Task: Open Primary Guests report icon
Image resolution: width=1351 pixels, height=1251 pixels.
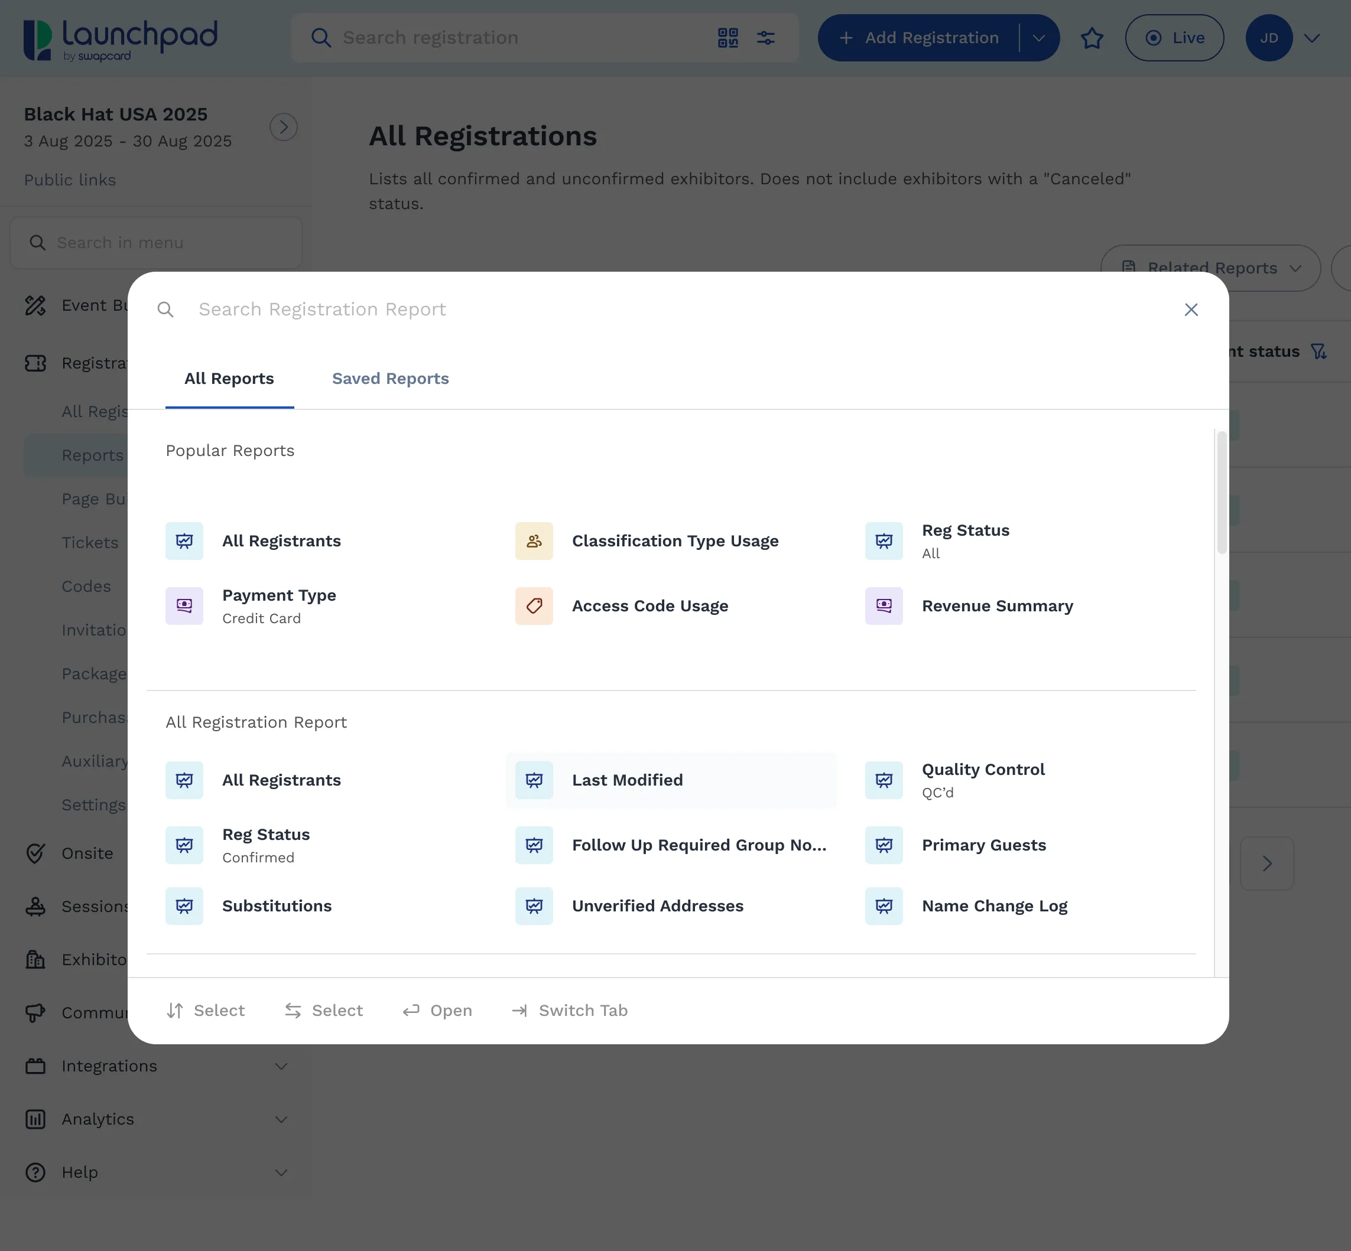Action: coord(884,845)
